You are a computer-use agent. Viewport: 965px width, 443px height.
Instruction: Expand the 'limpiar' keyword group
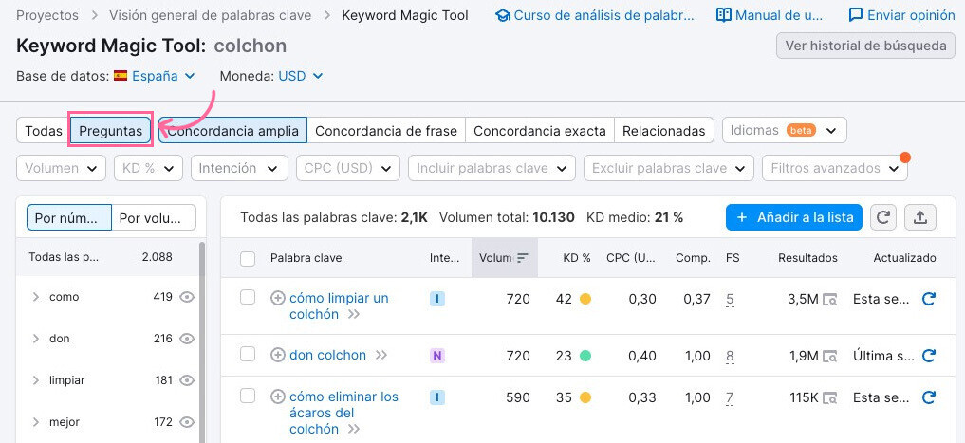coord(36,380)
